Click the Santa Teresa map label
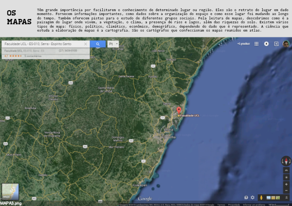292x206 pixels. (126, 76)
